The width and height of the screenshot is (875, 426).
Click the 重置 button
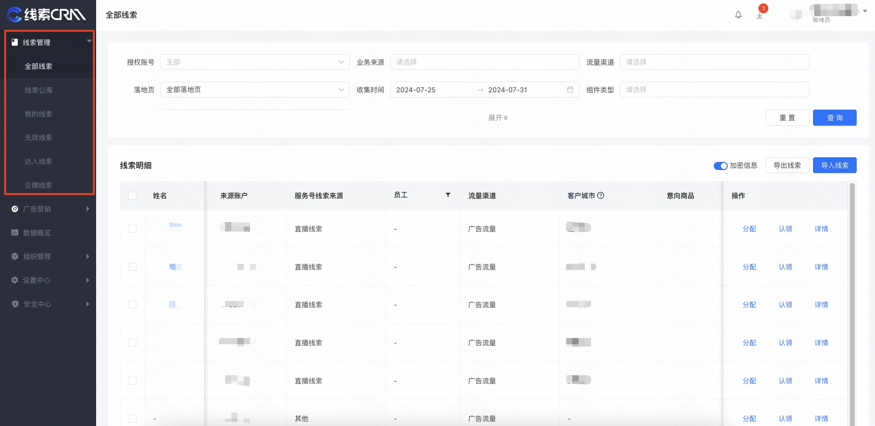(787, 117)
